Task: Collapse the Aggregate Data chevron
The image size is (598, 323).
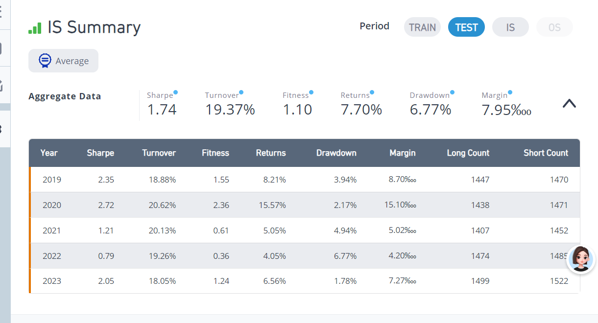Action: 569,103
